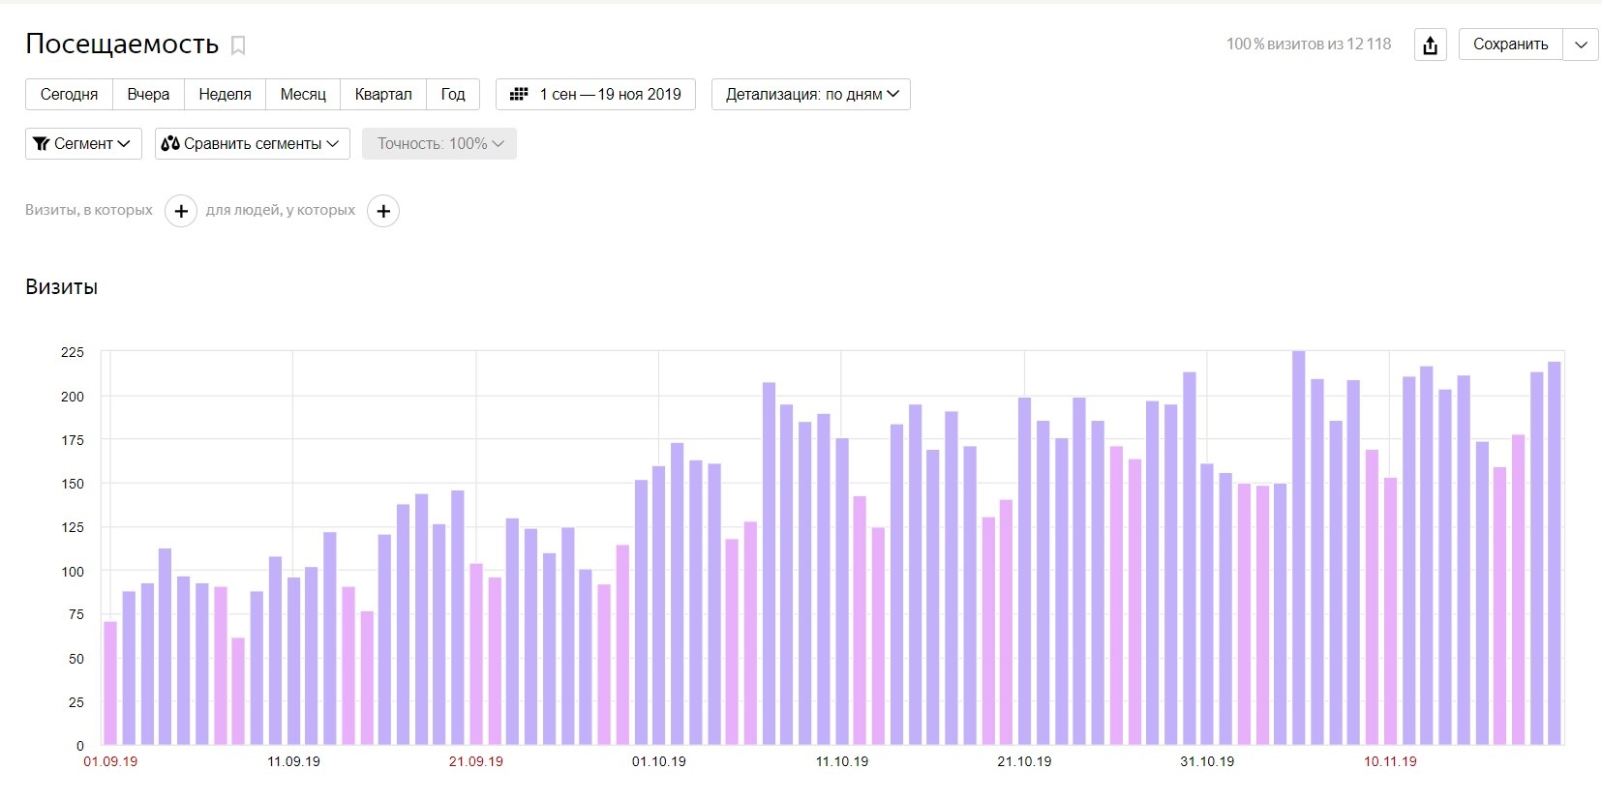Open the Сегмент dropdown
Screen dimensions: 1602x800
(83, 143)
